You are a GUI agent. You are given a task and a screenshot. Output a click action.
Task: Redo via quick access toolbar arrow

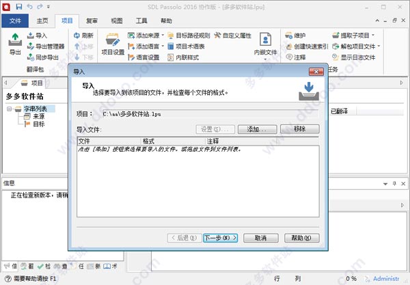pyautogui.click(x=40, y=6)
